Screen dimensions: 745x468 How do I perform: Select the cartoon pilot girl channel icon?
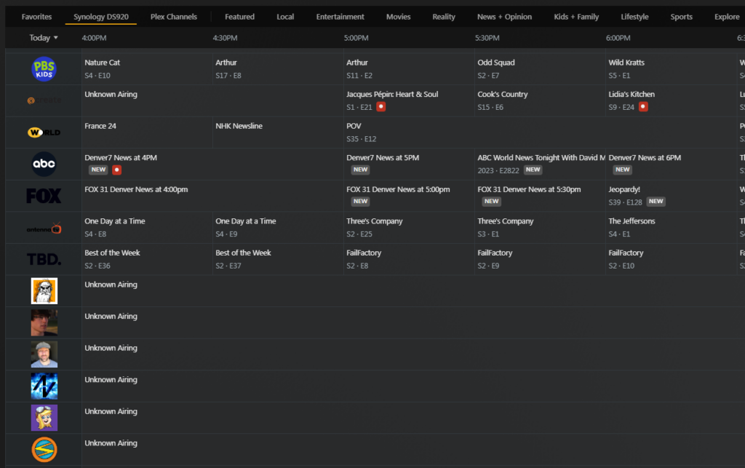click(44, 418)
